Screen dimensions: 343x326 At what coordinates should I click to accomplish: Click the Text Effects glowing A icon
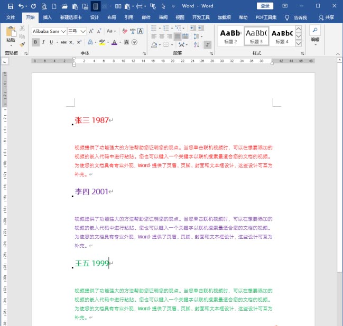point(90,42)
